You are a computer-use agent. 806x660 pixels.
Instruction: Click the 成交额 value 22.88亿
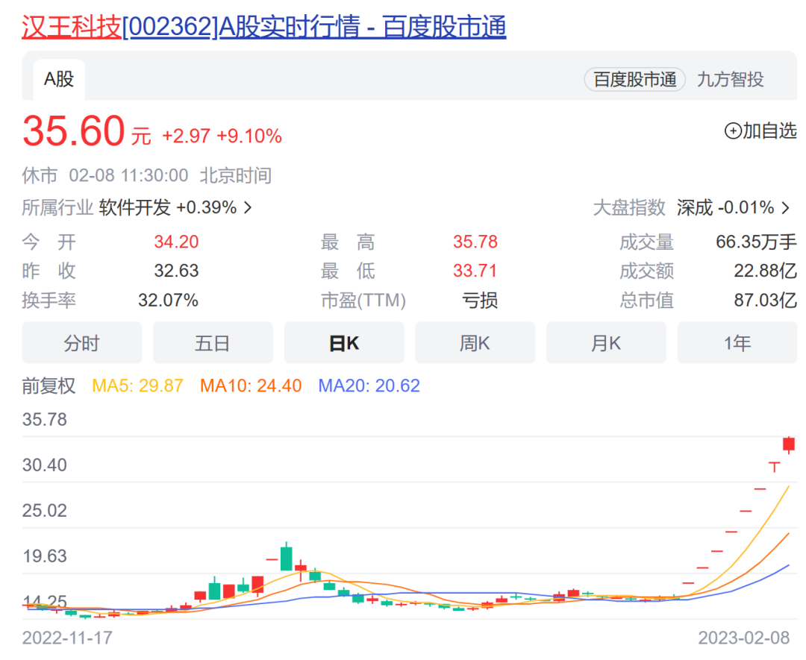766,271
